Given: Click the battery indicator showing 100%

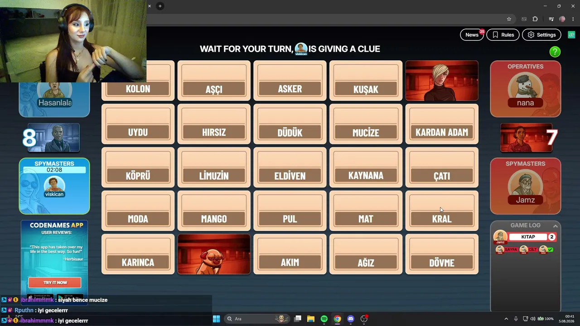Looking at the screenshot, I should tap(546, 319).
